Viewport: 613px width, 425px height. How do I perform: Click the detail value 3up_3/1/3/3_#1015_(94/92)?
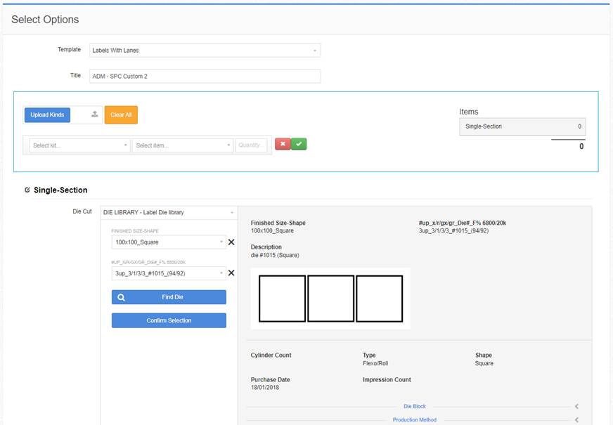[453, 231]
